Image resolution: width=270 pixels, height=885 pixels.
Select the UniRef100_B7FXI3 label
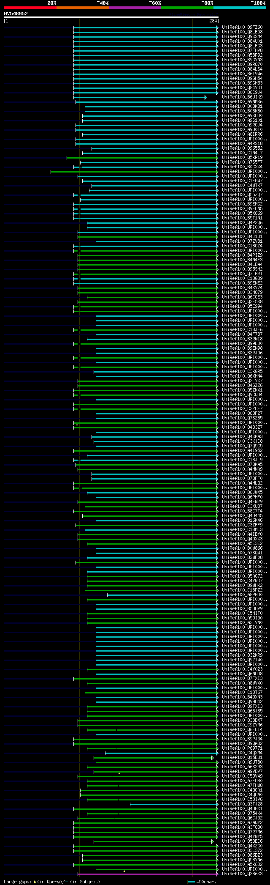pyautogui.click(x=242, y=679)
